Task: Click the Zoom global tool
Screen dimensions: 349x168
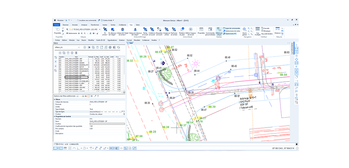Action: [244, 29]
